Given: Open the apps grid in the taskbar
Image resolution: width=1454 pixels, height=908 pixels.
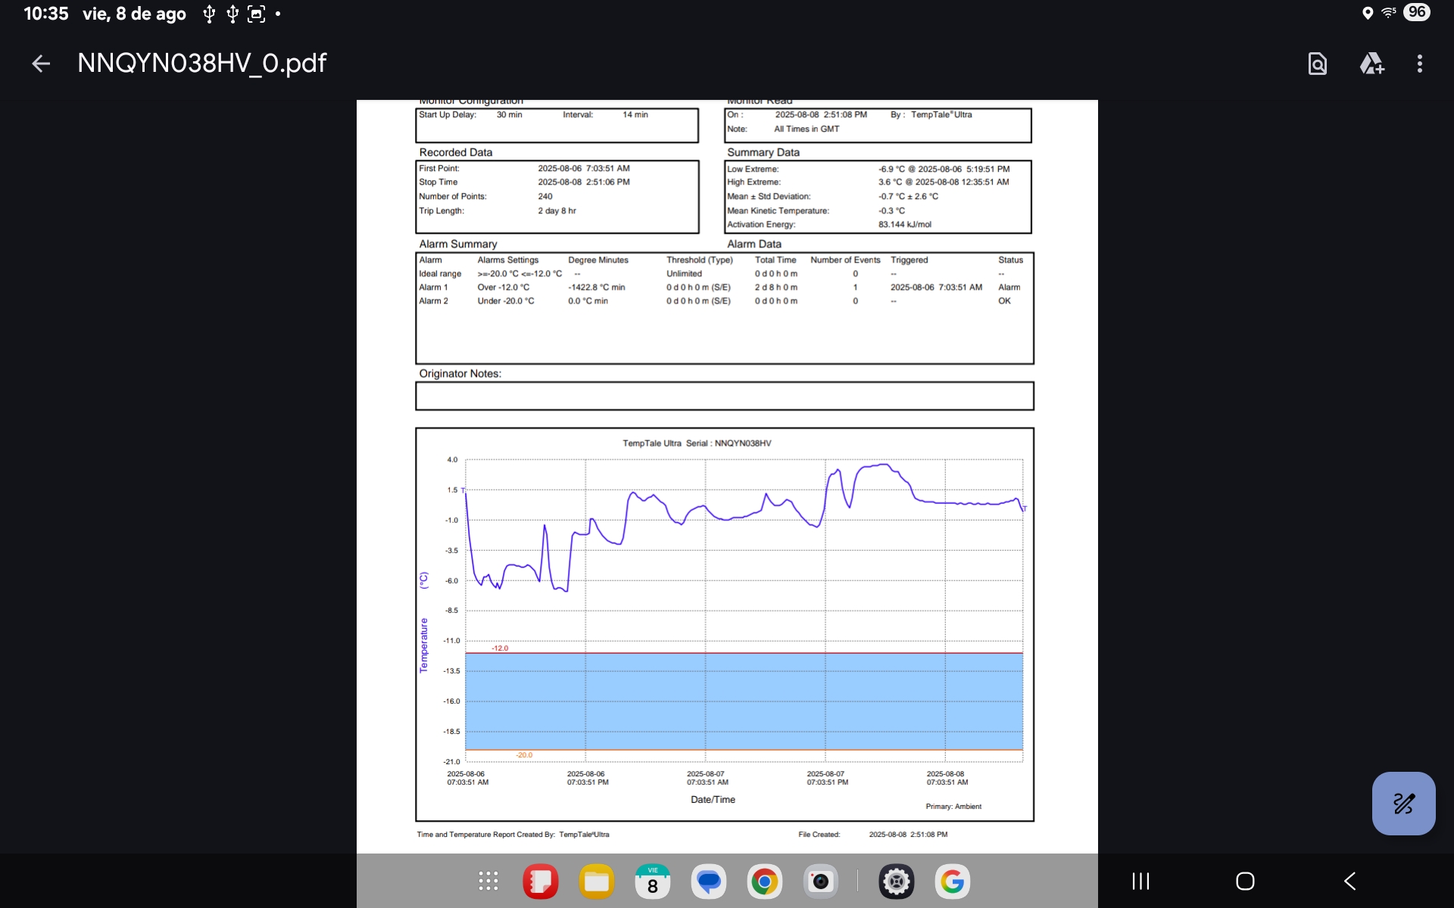Looking at the screenshot, I should click(488, 881).
